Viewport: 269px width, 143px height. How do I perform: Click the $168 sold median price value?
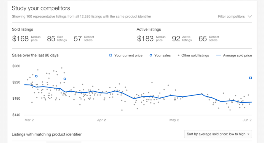tap(20, 39)
